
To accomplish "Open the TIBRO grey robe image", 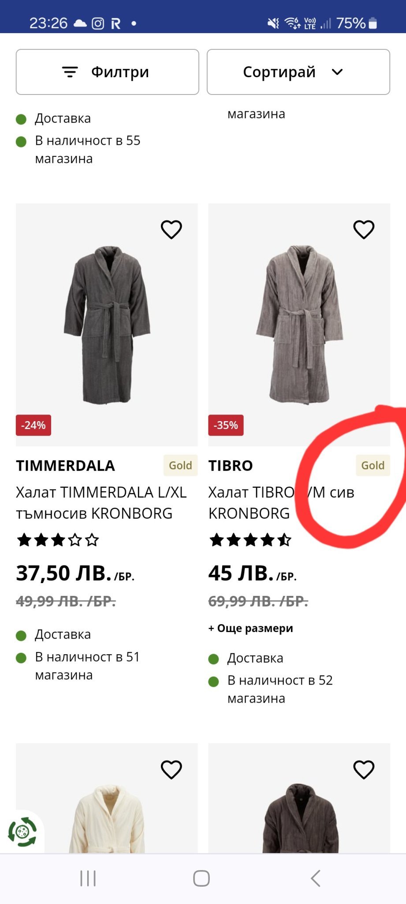I will coord(299,324).
